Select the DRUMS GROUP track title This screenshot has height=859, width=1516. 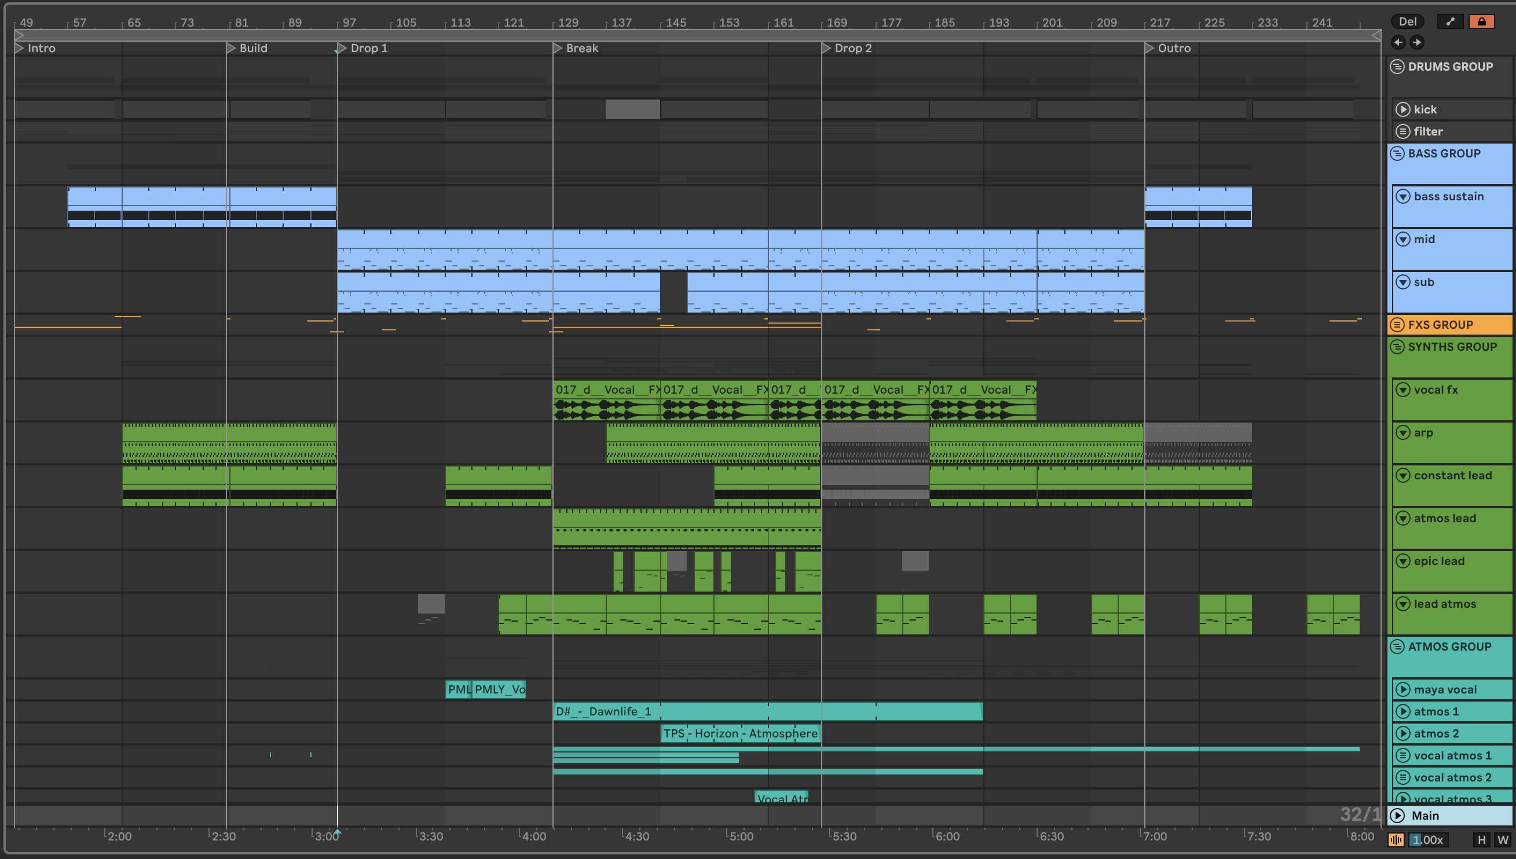coord(1450,67)
